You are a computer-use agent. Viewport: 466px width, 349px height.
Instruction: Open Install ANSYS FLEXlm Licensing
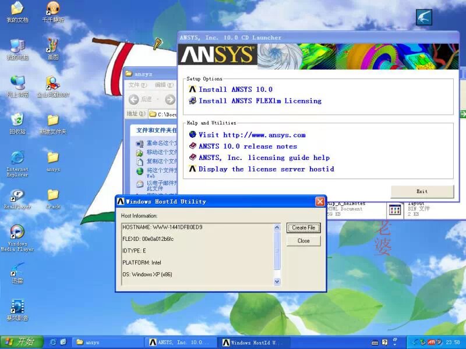click(x=259, y=101)
